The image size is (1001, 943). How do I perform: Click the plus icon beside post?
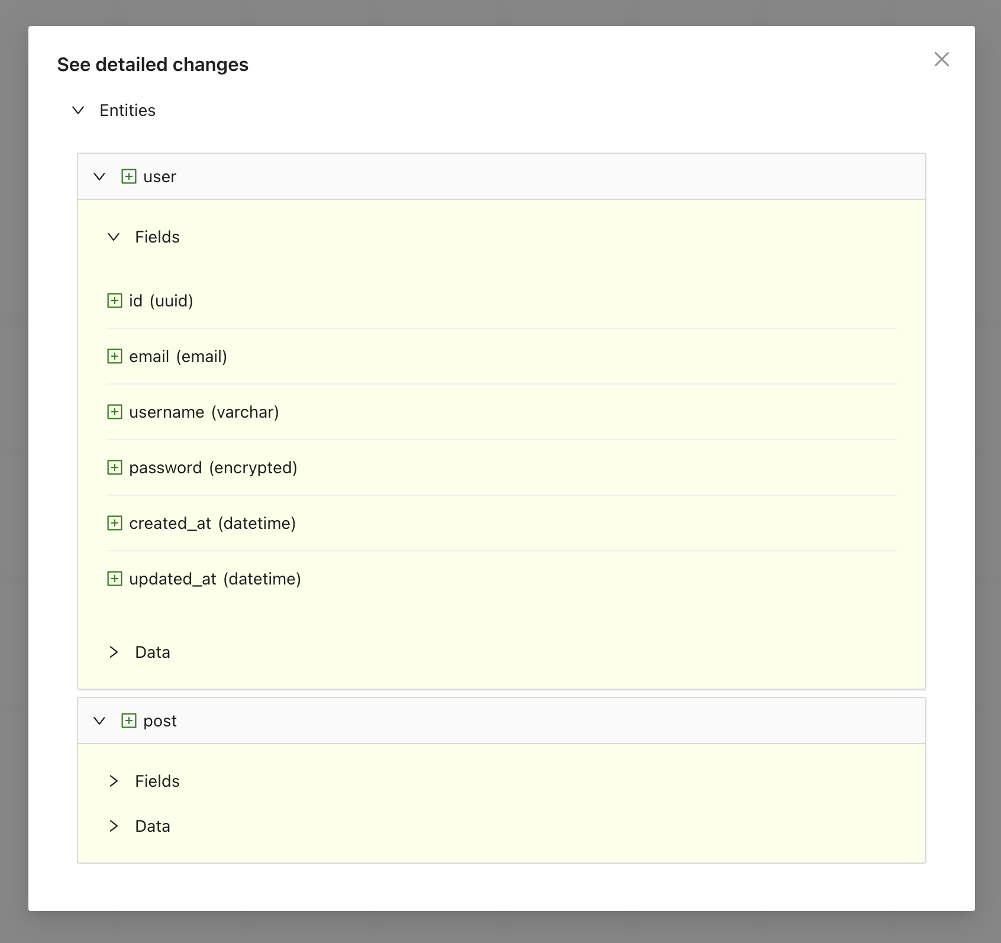[128, 721]
